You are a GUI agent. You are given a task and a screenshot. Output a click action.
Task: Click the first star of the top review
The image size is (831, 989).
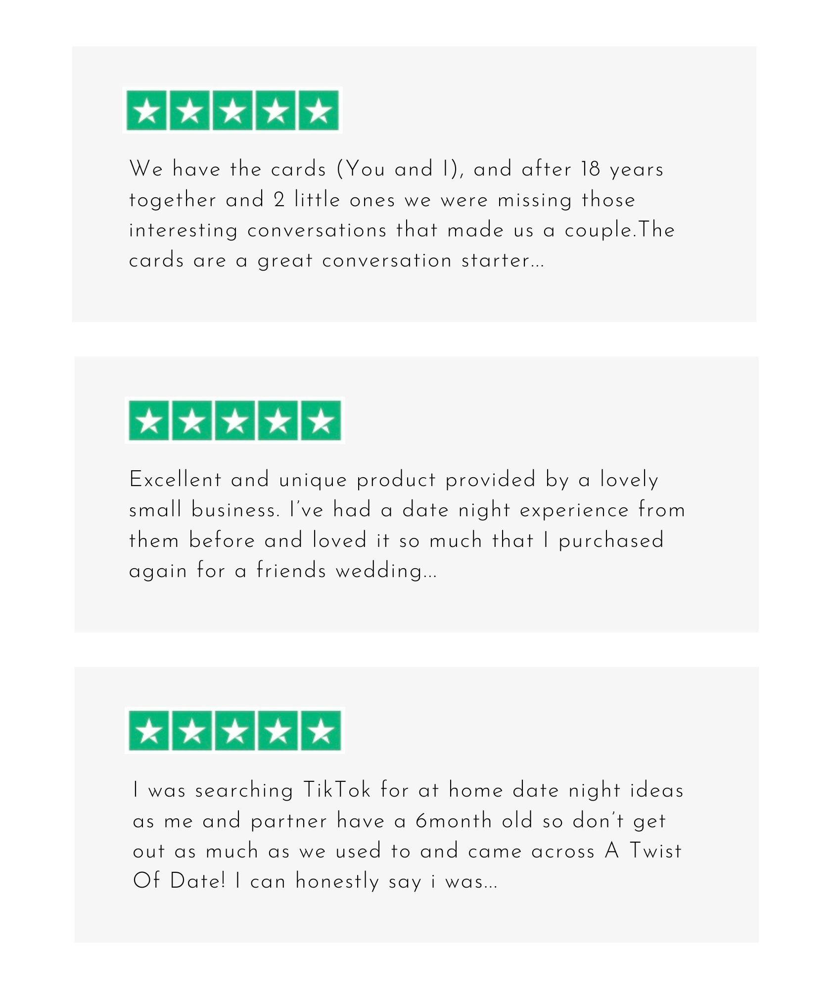(x=147, y=110)
